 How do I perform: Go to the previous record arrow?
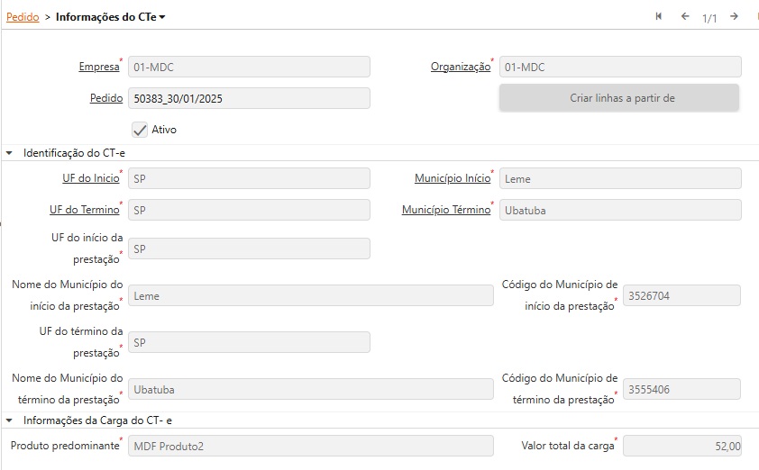tap(685, 16)
